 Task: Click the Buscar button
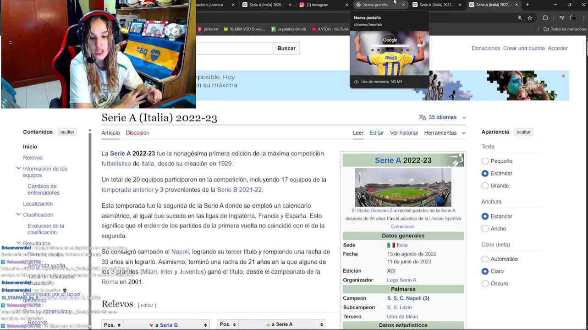[x=286, y=48]
